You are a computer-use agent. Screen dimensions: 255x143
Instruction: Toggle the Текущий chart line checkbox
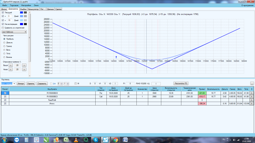click(x=3, y=12)
